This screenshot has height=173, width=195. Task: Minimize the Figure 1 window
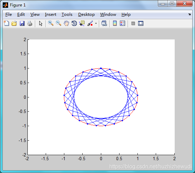click(162, 4)
